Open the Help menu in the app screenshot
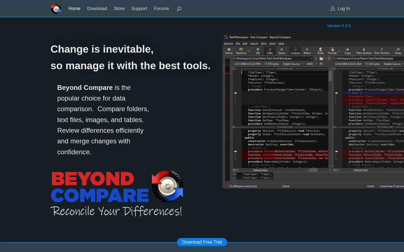Screen dimensions: 404x252 [x=281, y=44]
